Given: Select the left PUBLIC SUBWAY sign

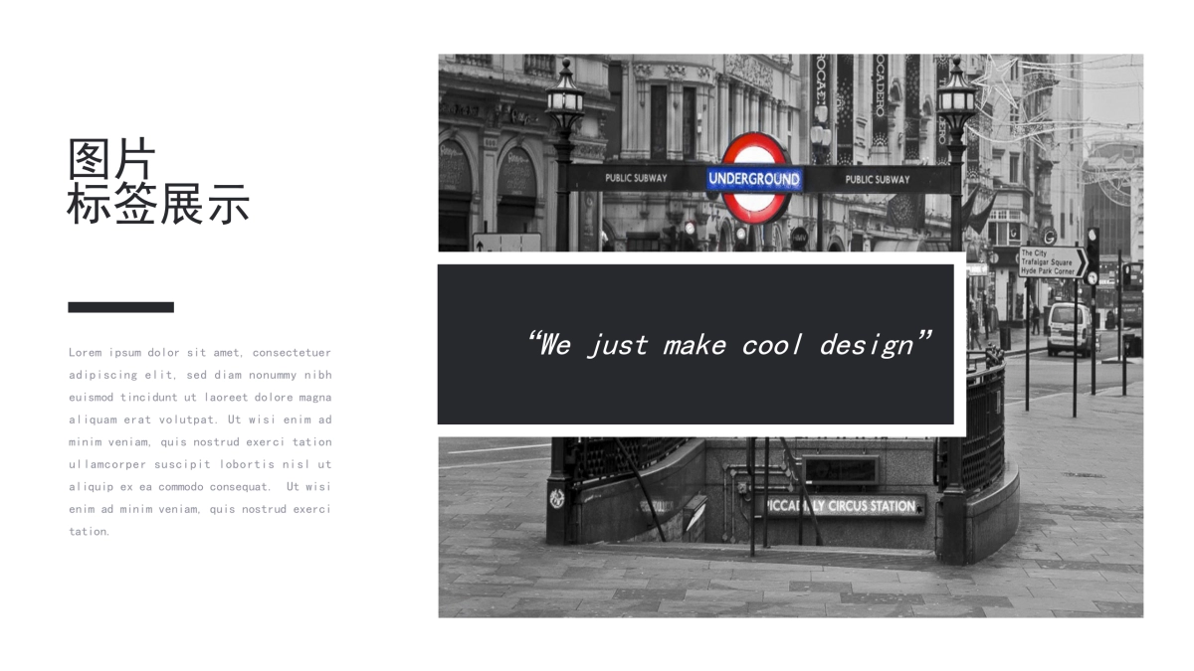Looking at the screenshot, I should 636,179.
